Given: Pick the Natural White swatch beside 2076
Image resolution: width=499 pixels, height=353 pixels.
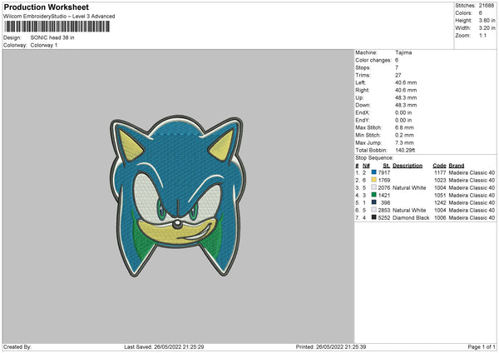Looking at the screenshot, I should tap(374, 187).
